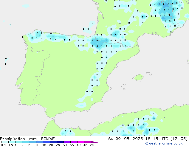The image size is (189, 146).
Task: Click the legend value label "25"
Action: tap(58, 145)
